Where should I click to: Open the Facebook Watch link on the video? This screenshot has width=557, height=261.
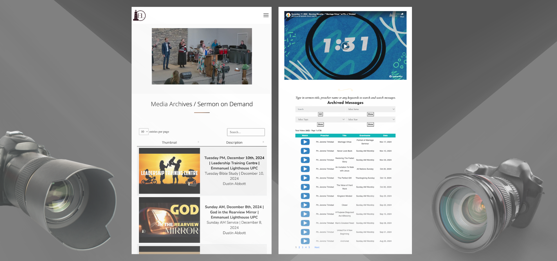coord(396,76)
